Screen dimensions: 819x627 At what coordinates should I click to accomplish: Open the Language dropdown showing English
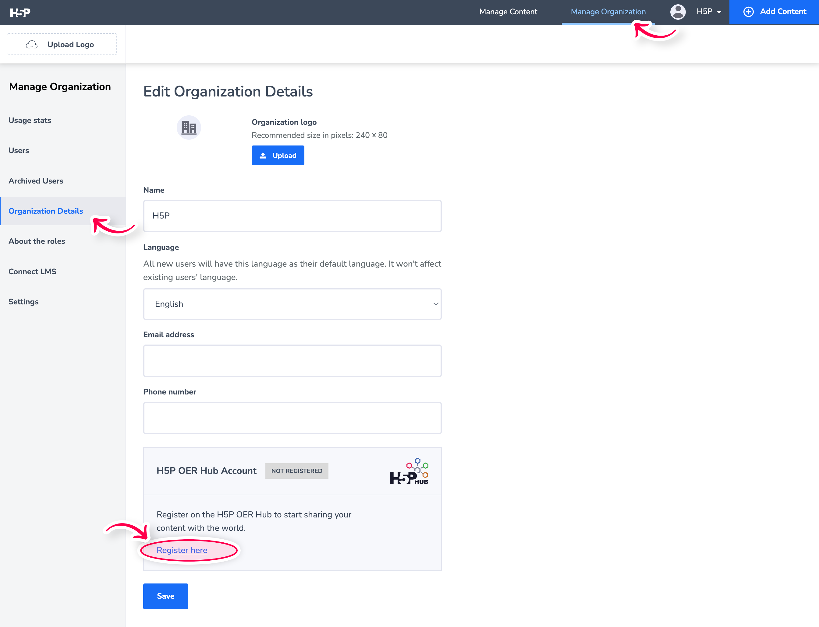(x=292, y=304)
